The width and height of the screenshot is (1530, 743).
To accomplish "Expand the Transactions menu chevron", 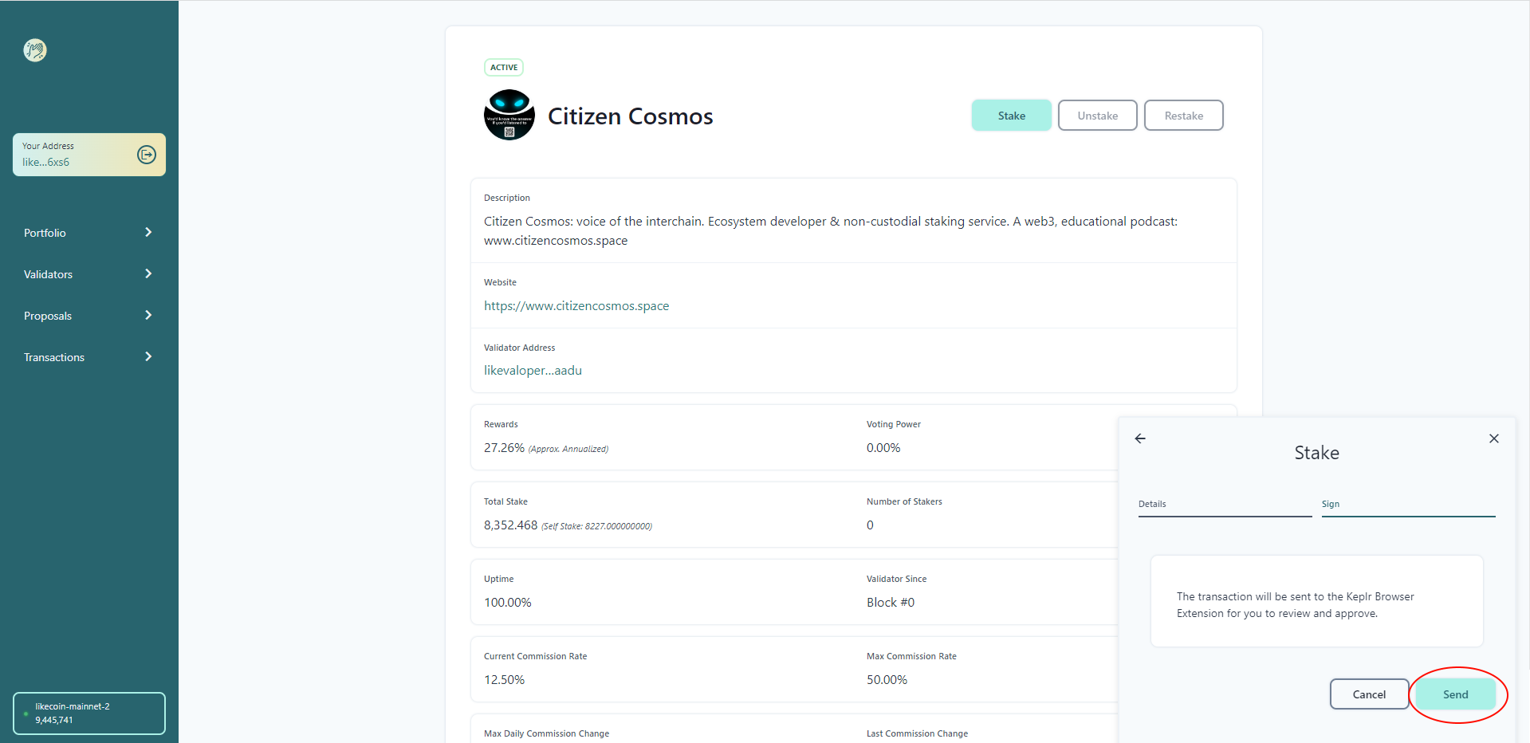I will [148, 356].
